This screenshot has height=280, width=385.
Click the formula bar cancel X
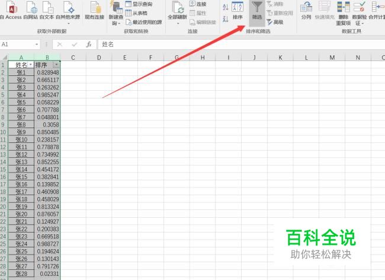coord(59,44)
